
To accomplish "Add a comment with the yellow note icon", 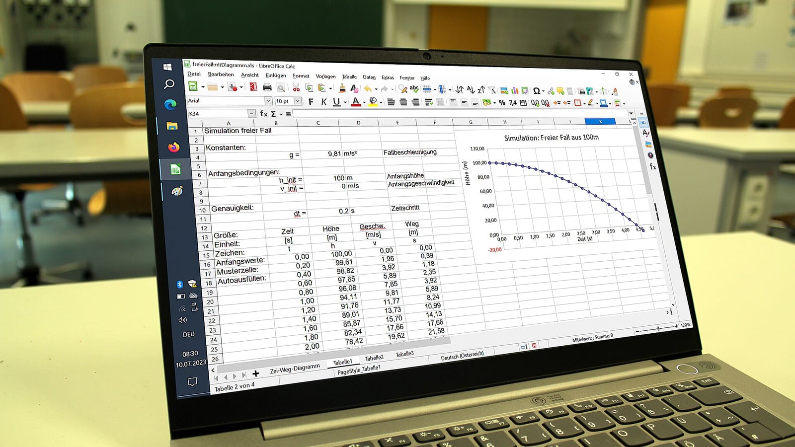I will [560, 91].
